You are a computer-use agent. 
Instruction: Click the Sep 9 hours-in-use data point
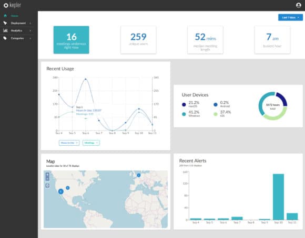pyautogui.click(x=126, y=123)
